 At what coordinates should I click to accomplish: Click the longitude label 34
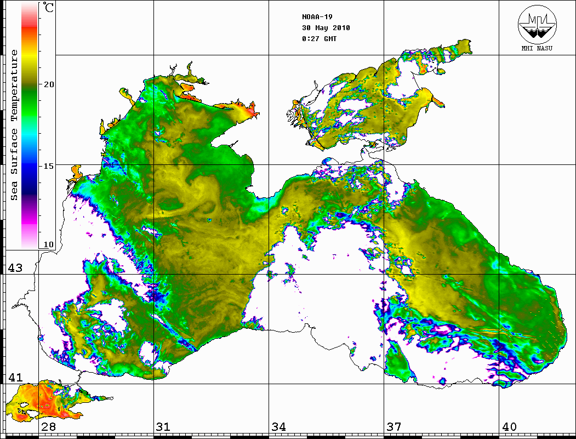pos(279,427)
